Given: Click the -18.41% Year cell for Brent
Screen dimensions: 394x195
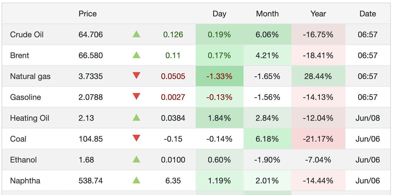Looking at the screenshot, I should (318, 55).
